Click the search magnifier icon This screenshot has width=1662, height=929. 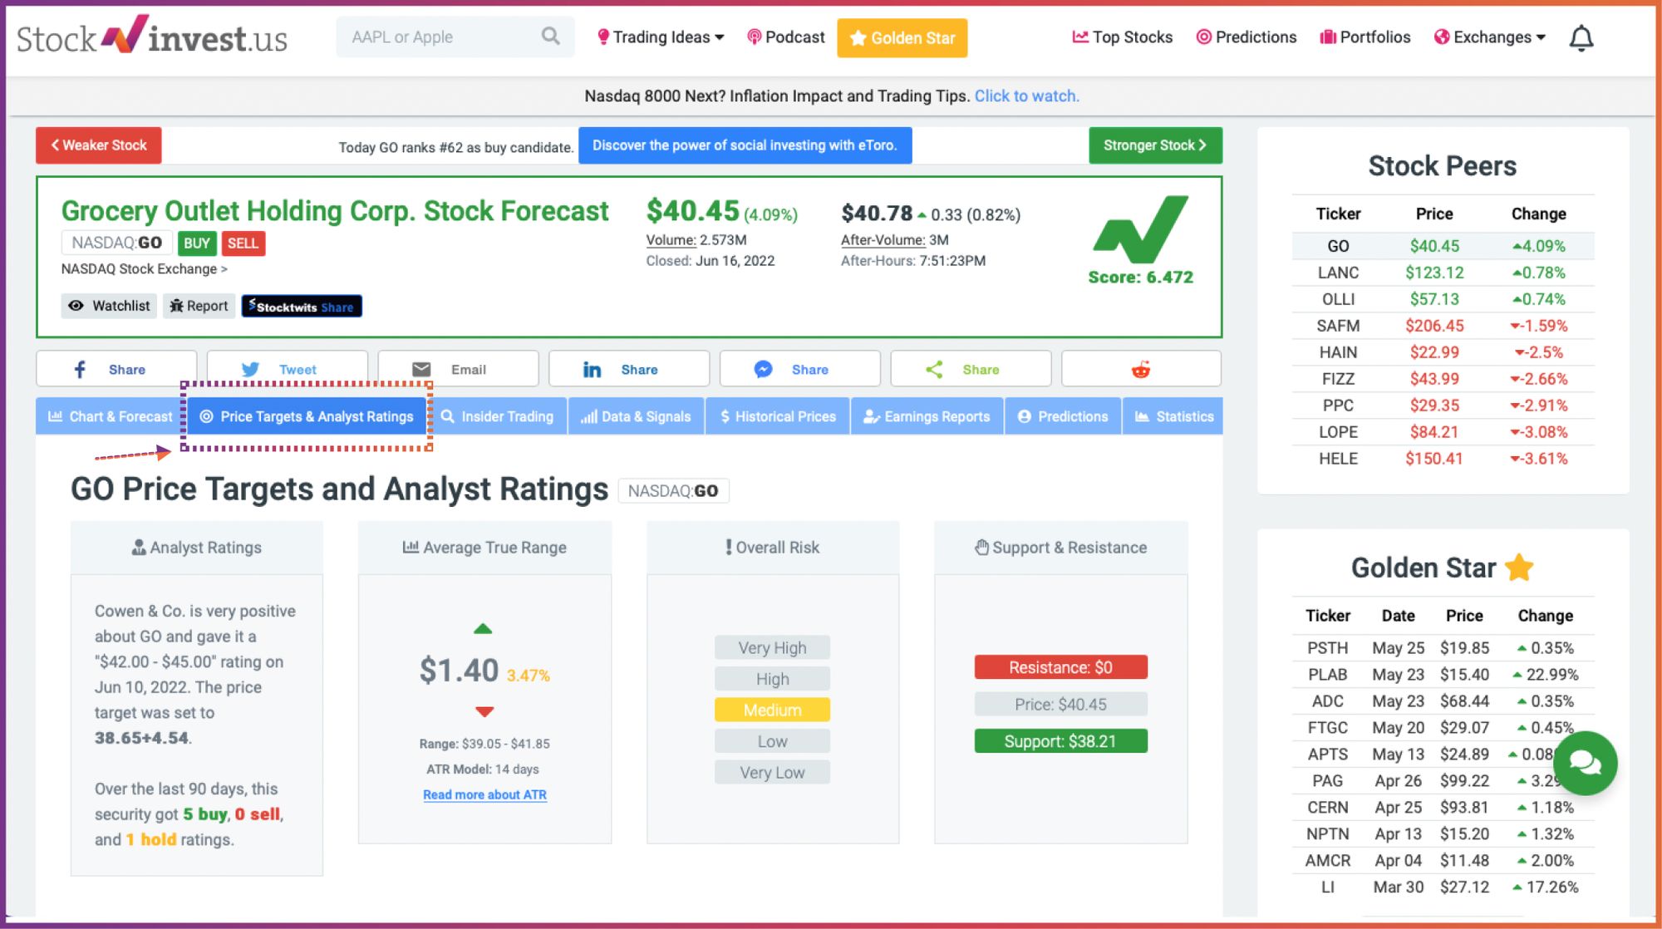[550, 36]
